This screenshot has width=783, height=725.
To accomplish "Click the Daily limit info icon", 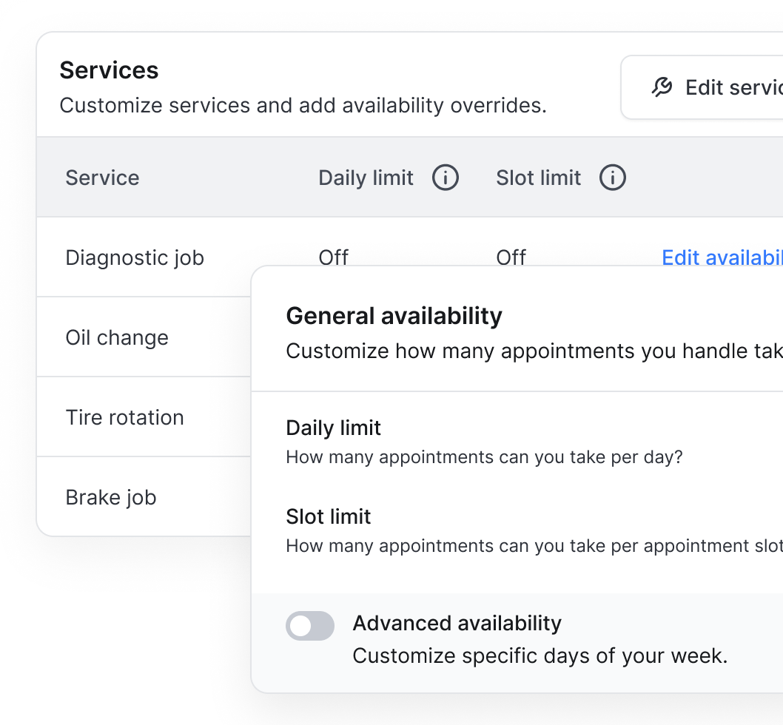I will (446, 178).
